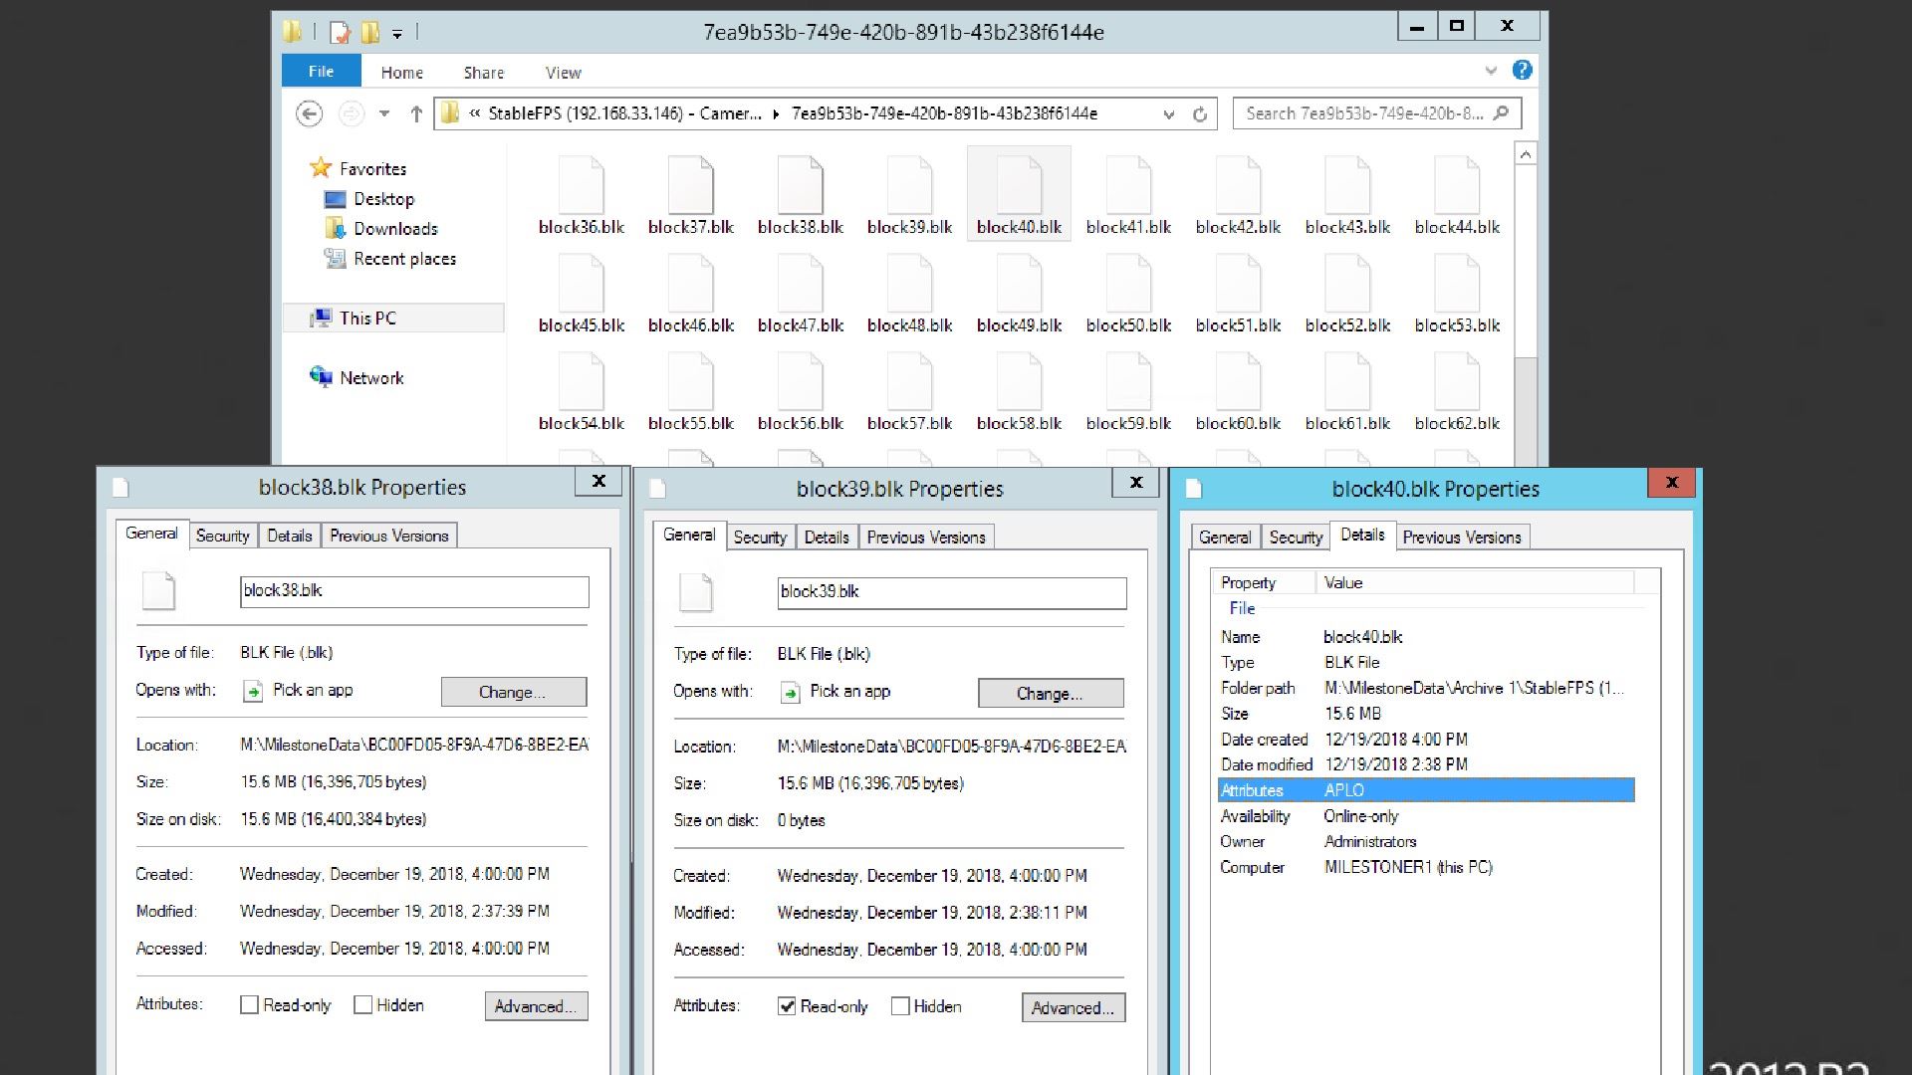
Task: Open the Home ribbon tab
Action: click(x=401, y=73)
